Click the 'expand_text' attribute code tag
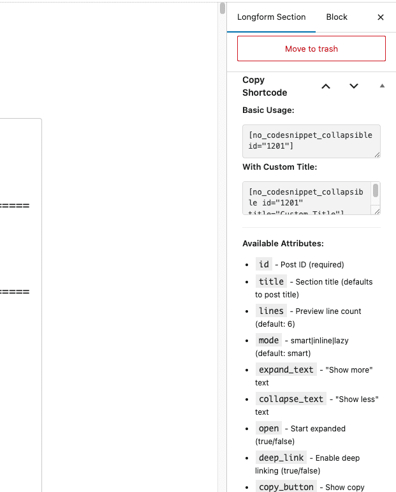 pyautogui.click(x=286, y=369)
